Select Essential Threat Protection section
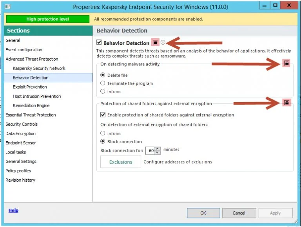 [x=48, y=115]
